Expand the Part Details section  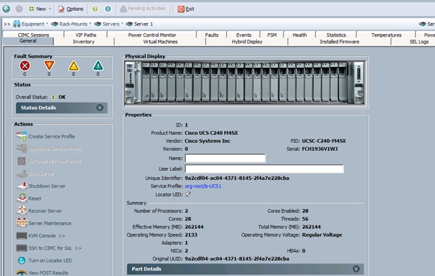(x=245, y=269)
